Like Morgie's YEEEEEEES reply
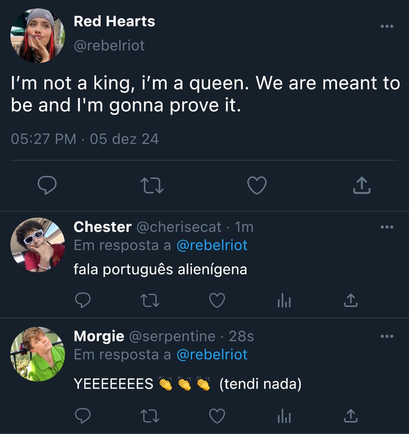The height and width of the screenshot is (434, 409). pos(217,416)
